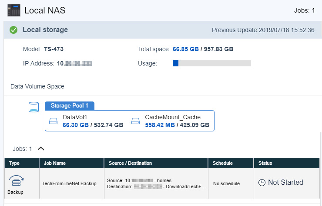322x206 pixels.
Task: Click the DataVol1 volume name
Action: (x=76, y=117)
